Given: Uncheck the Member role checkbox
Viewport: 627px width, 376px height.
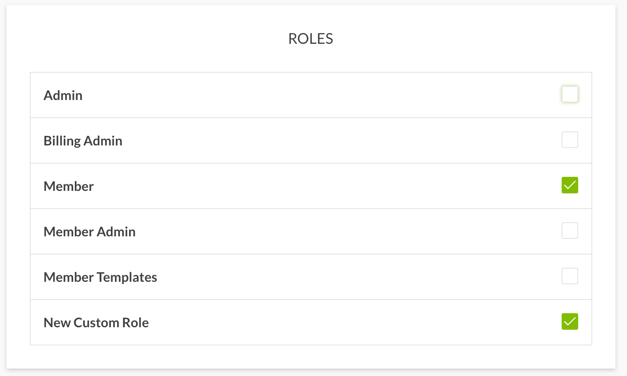Looking at the screenshot, I should click(570, 185).
